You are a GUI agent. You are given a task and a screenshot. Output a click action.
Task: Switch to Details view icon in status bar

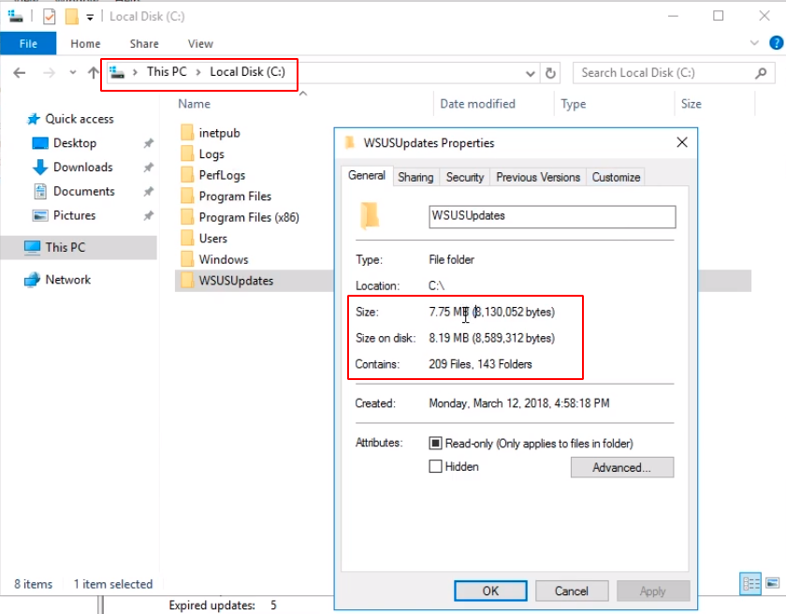pos(750,583)
